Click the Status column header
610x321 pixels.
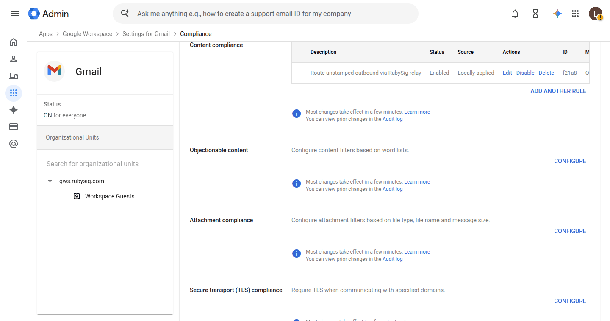tap(437, 52)
